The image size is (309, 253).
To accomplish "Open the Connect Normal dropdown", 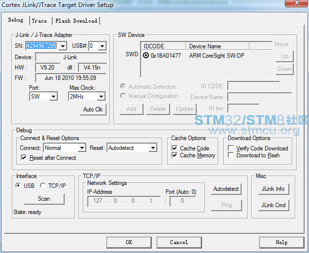I will coord(82,147).
